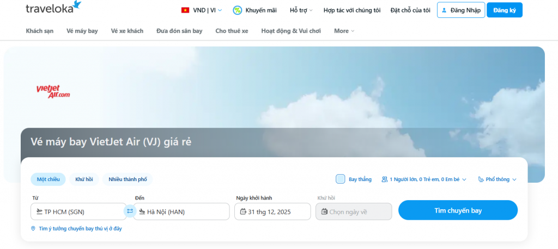
Task: Click the location pin icon
Action: tap(33, 229)
